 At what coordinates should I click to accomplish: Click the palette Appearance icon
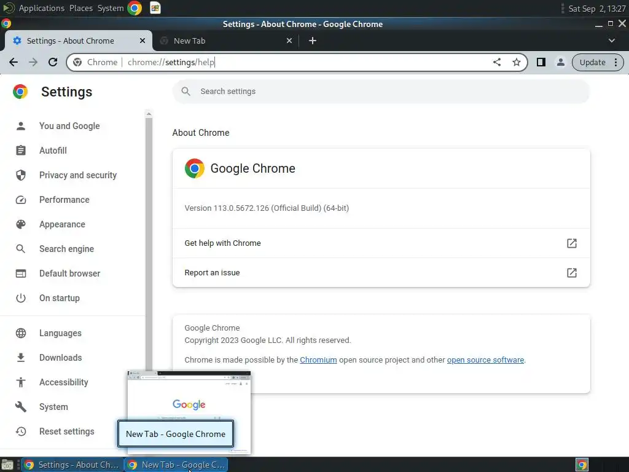pos(21,224)
